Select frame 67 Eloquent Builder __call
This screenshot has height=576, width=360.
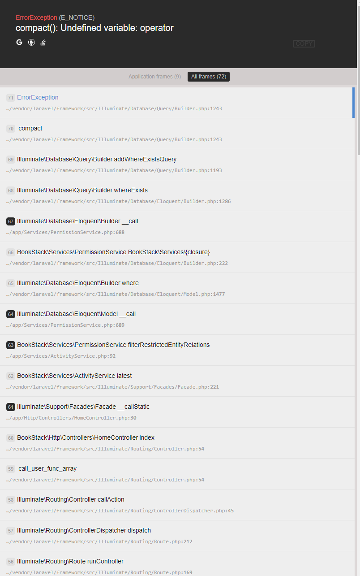pyautogui.click(x=177, y=226)
